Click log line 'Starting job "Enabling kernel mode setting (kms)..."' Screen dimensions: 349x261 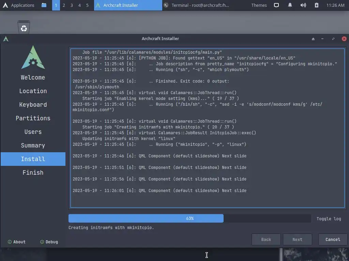(x=161, y=98)
